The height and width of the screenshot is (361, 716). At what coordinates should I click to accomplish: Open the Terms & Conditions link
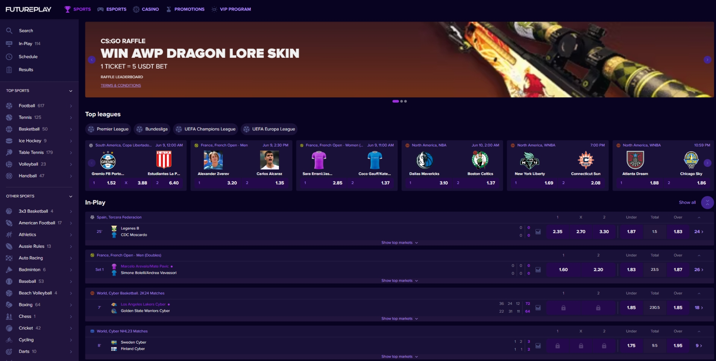pos(121,85)
